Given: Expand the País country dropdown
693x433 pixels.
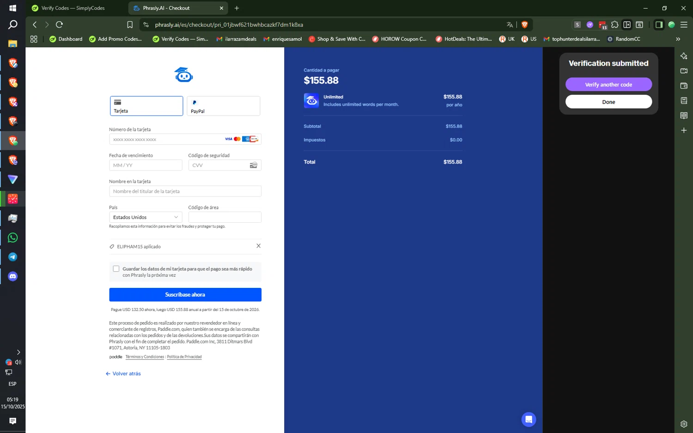Looking at the screenshot, I should (146, 217).
